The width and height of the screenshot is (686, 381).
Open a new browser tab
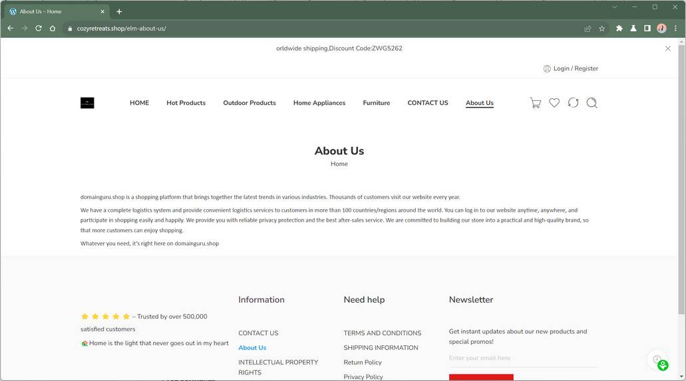(x=119, y=12)
